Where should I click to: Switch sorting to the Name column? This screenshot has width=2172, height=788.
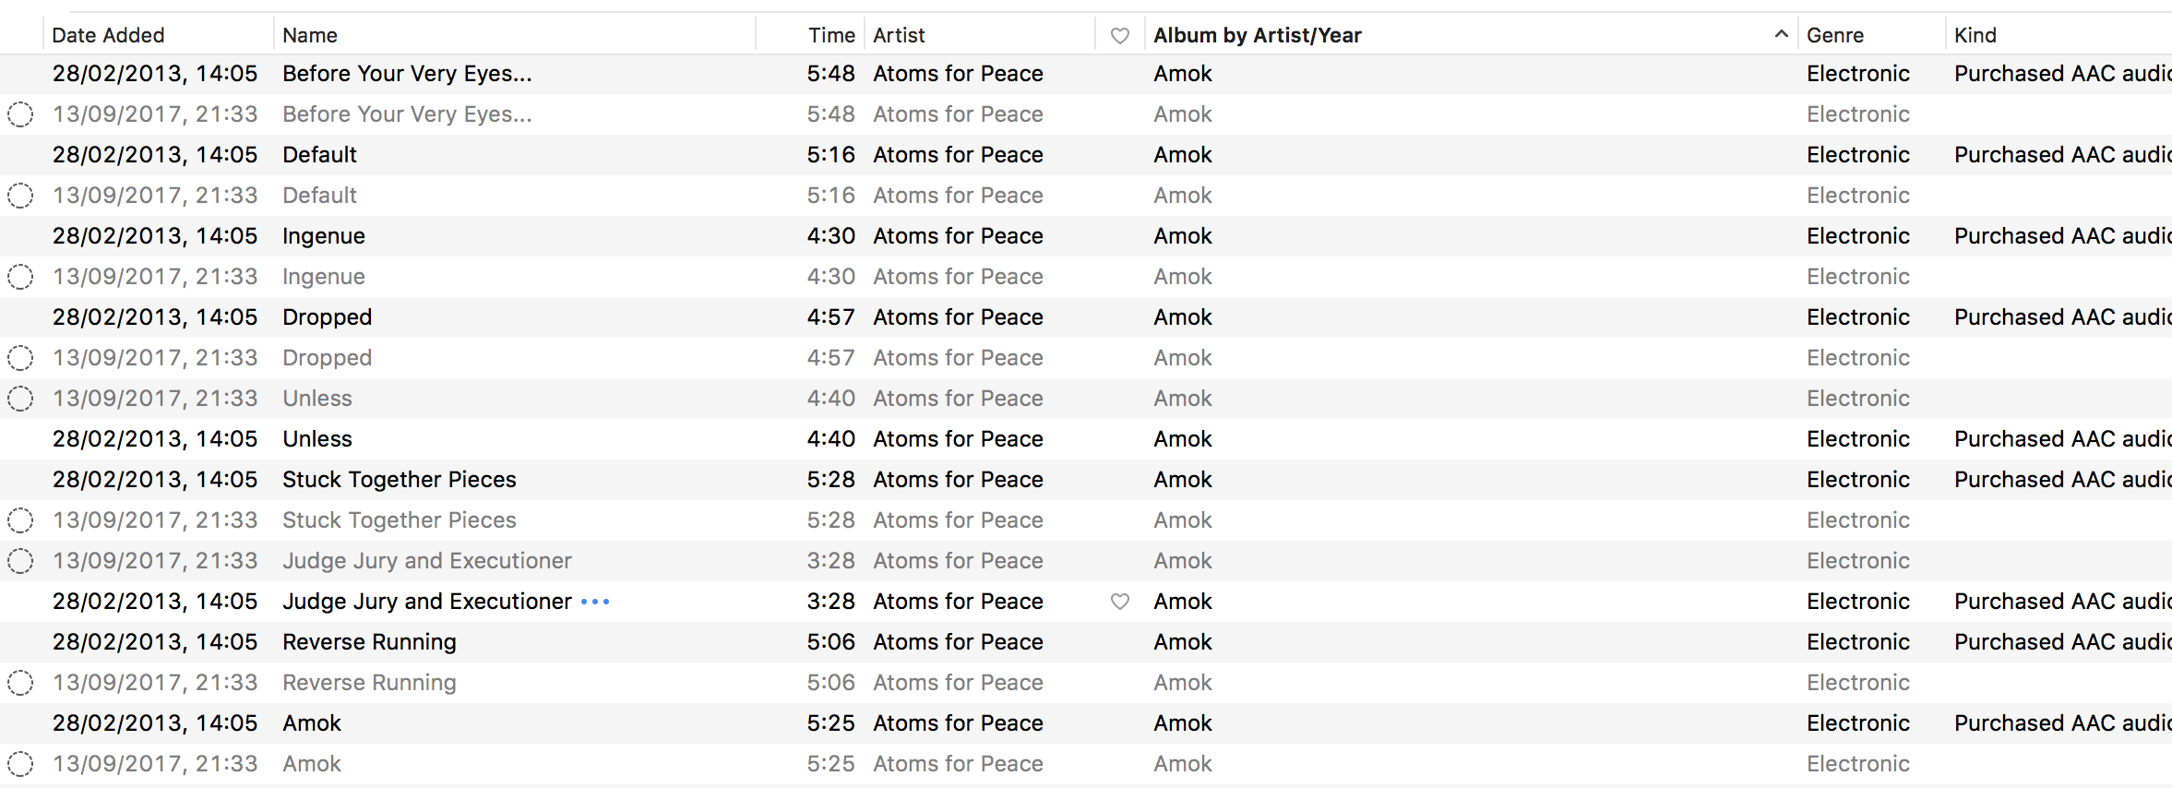pos(309,35)
